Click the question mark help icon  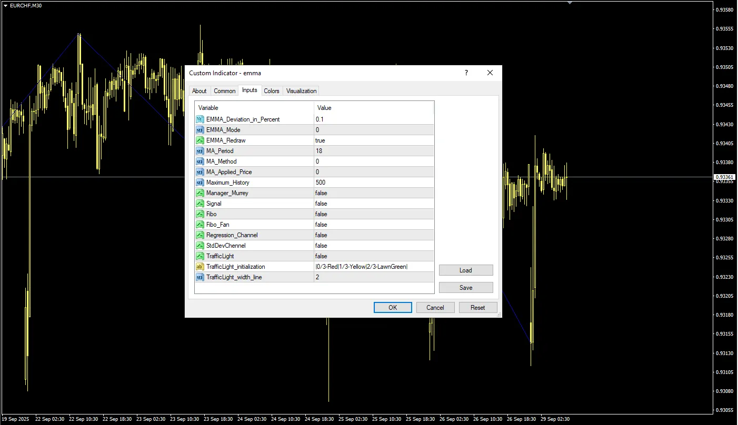click(466, 73)
